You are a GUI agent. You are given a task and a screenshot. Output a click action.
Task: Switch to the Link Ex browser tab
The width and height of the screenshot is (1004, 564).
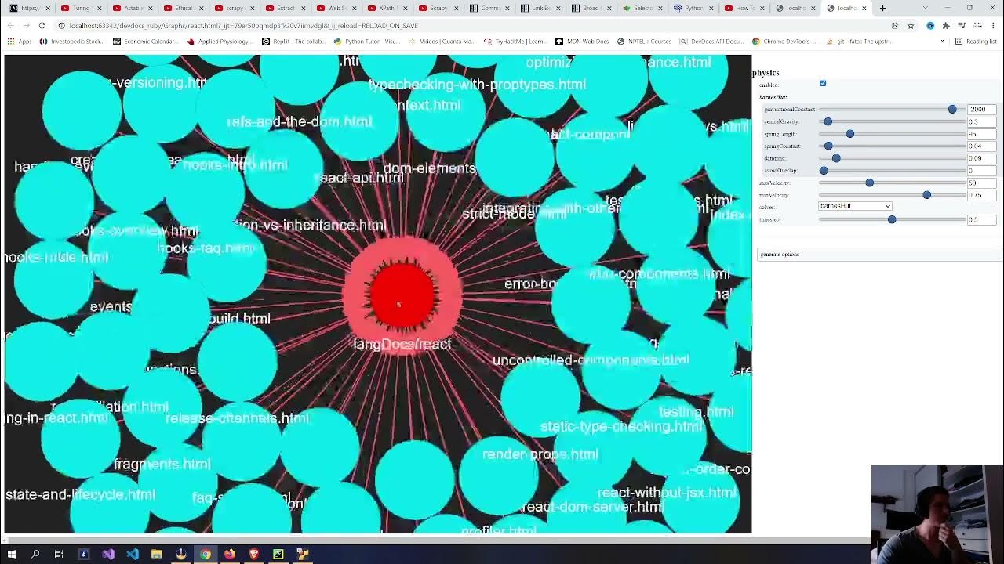540,8
